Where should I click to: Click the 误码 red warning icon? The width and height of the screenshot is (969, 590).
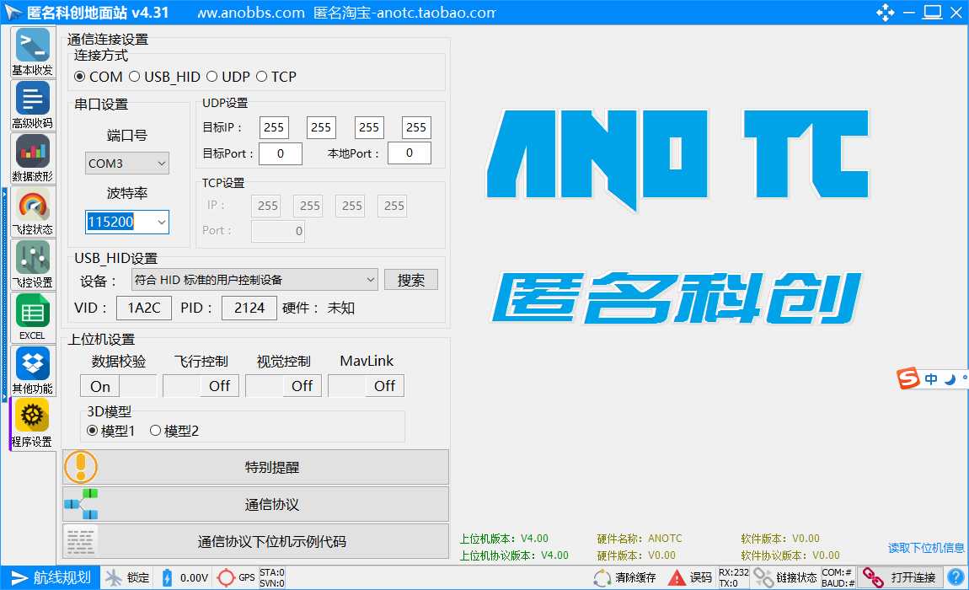click(677, 577)
